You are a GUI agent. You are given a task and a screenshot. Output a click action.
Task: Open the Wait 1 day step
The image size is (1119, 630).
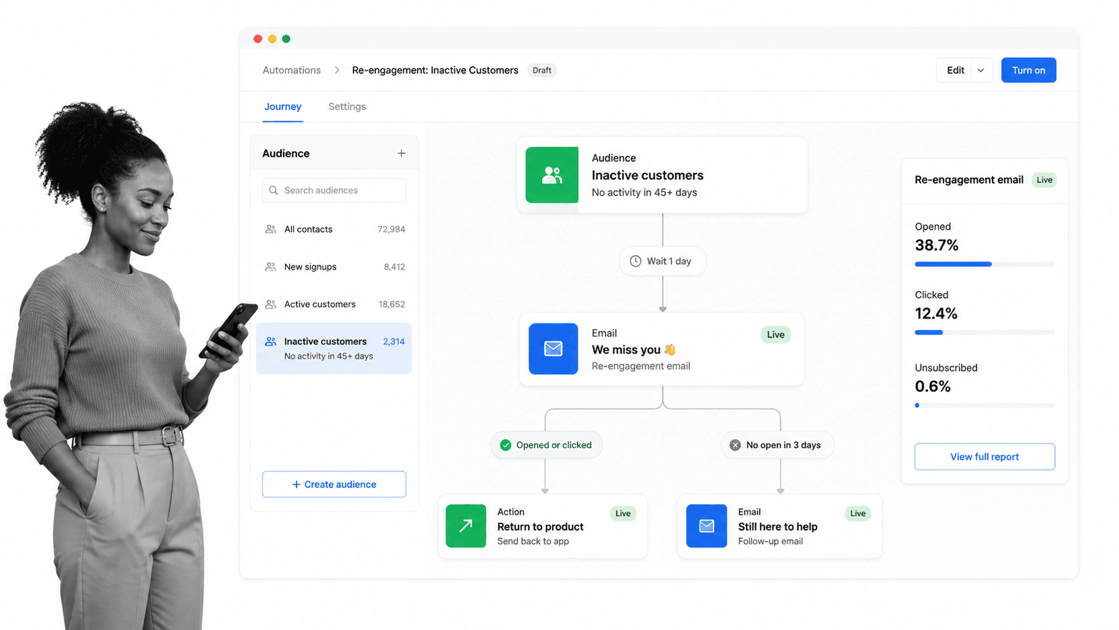pyautogui.click(x=663, y=261)
